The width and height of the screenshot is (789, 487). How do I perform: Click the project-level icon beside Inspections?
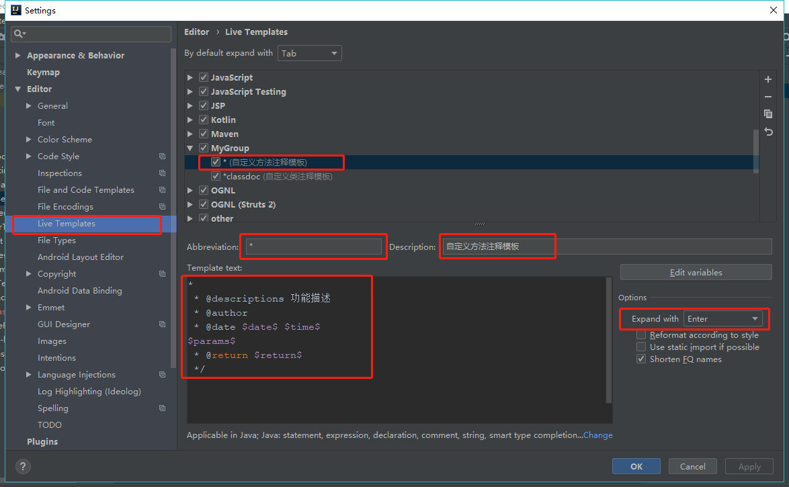pyautogui.click(x=162, y=173)
